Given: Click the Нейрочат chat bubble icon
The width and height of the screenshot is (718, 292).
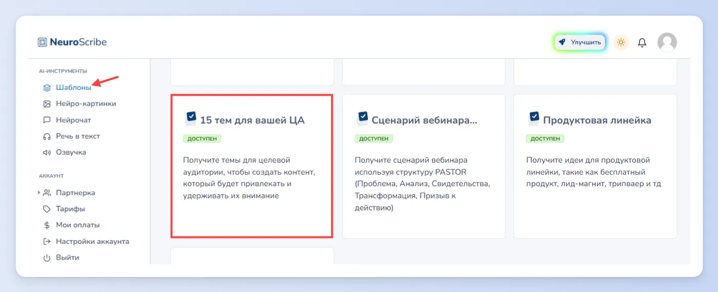Looking at the screenshot, I should click(x=47, y=120).
